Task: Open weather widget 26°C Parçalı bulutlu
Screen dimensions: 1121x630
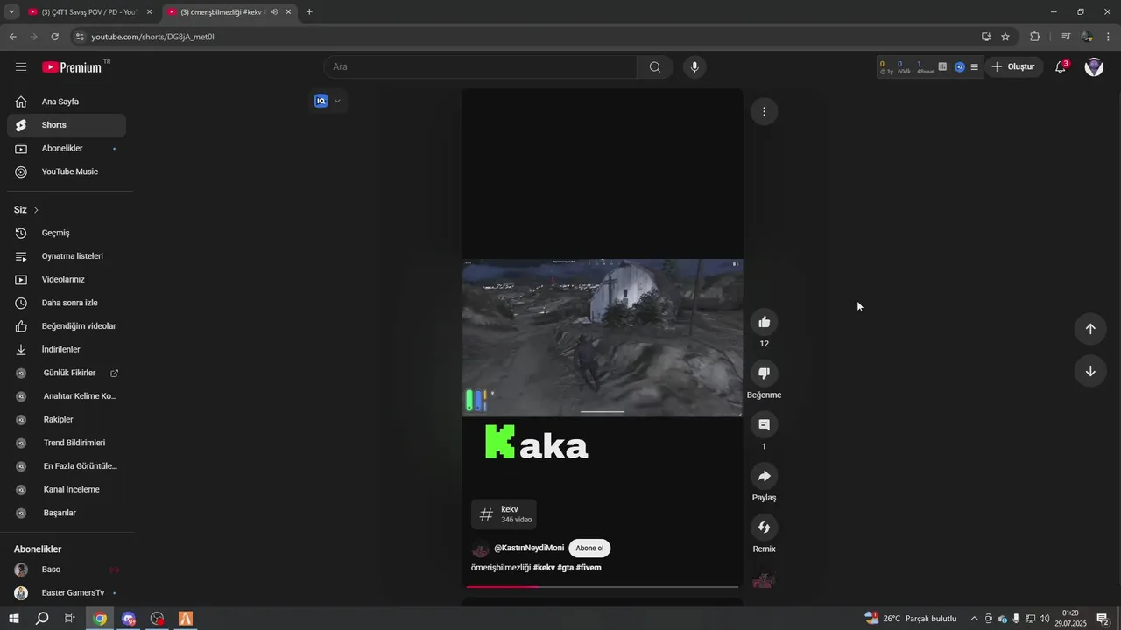Action: point(912,619)
